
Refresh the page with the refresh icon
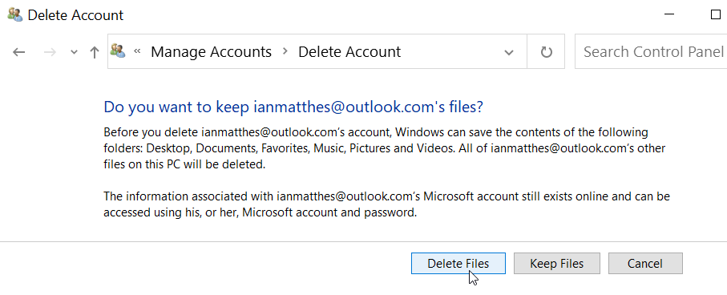(x=546, y=51)
